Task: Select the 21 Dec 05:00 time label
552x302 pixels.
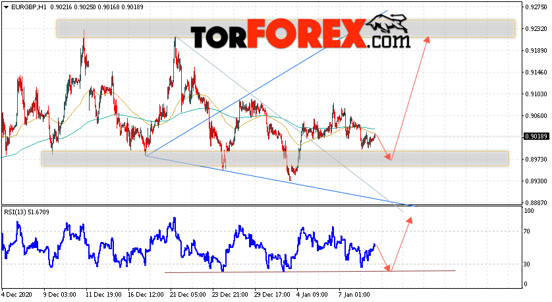Action: click(188, 294)
